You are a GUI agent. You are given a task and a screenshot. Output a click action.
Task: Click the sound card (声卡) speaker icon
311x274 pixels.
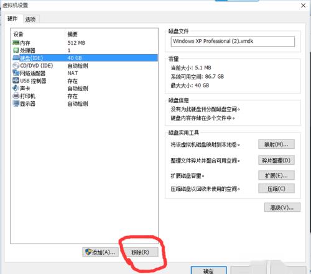point(16,88)
